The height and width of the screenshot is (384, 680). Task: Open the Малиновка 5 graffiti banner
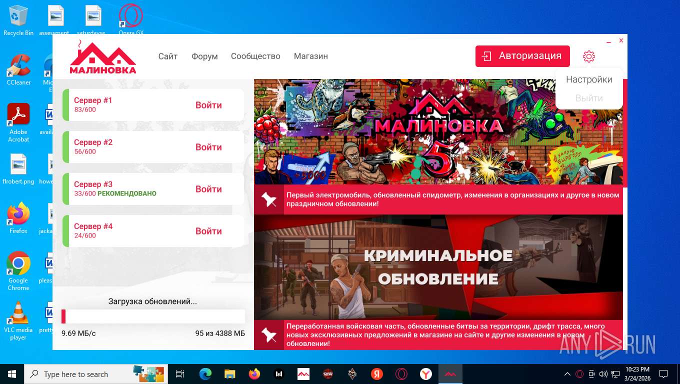[438, 132]
